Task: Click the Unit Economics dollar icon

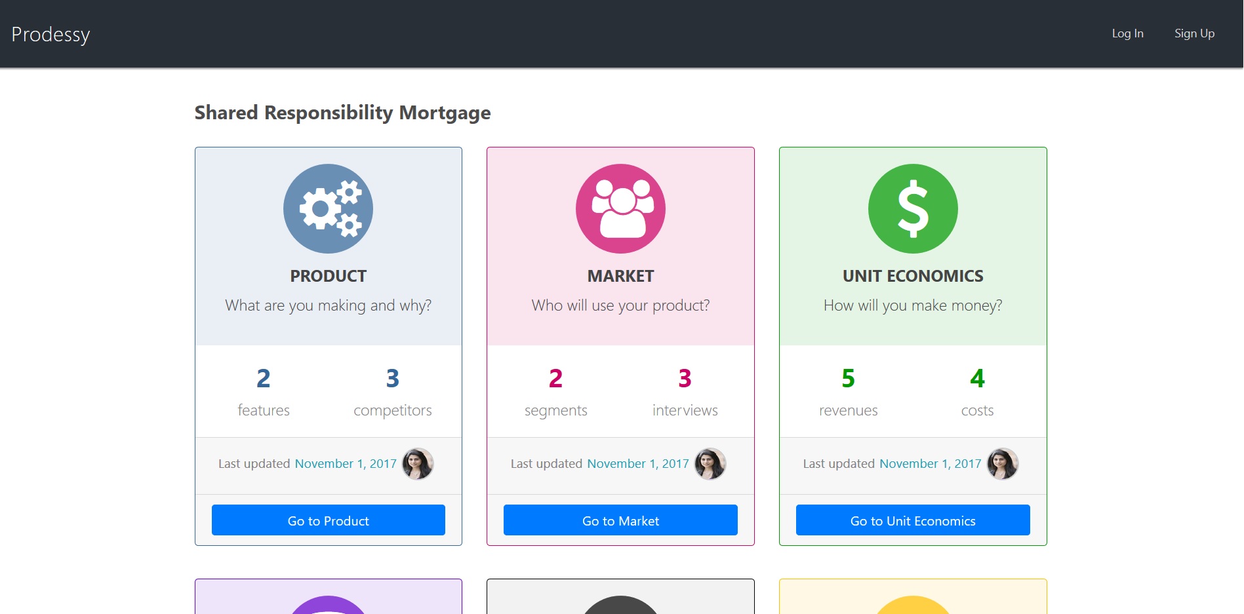Action: click(x=913, y=208)
